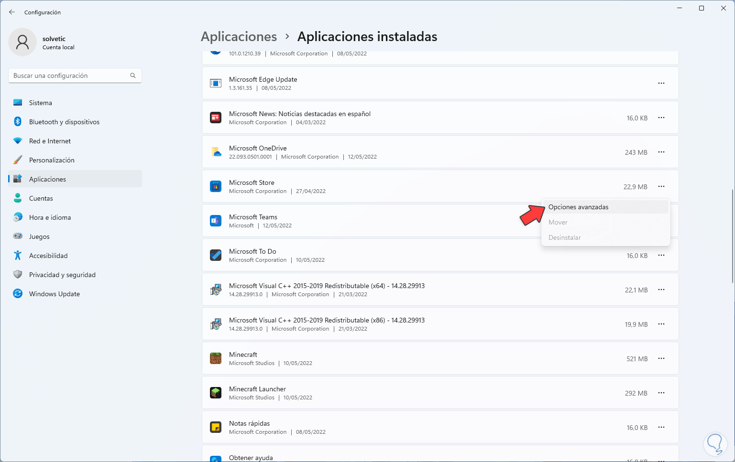Open more options for Microsoft Edge Update
The width and height of the screenshot is (735, 462).
661,83
